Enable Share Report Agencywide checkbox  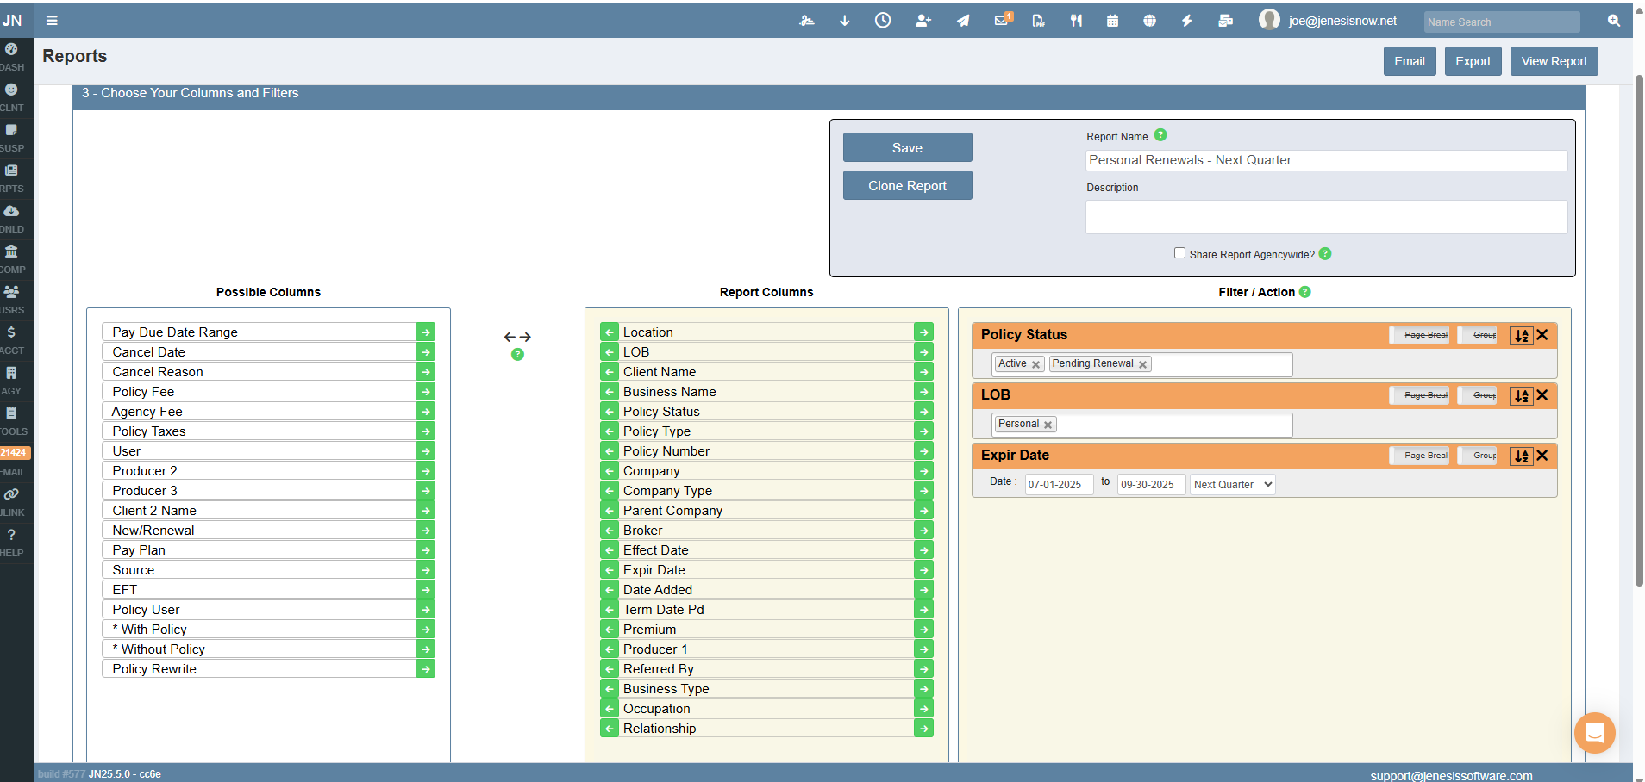[x=1180, y=252]
